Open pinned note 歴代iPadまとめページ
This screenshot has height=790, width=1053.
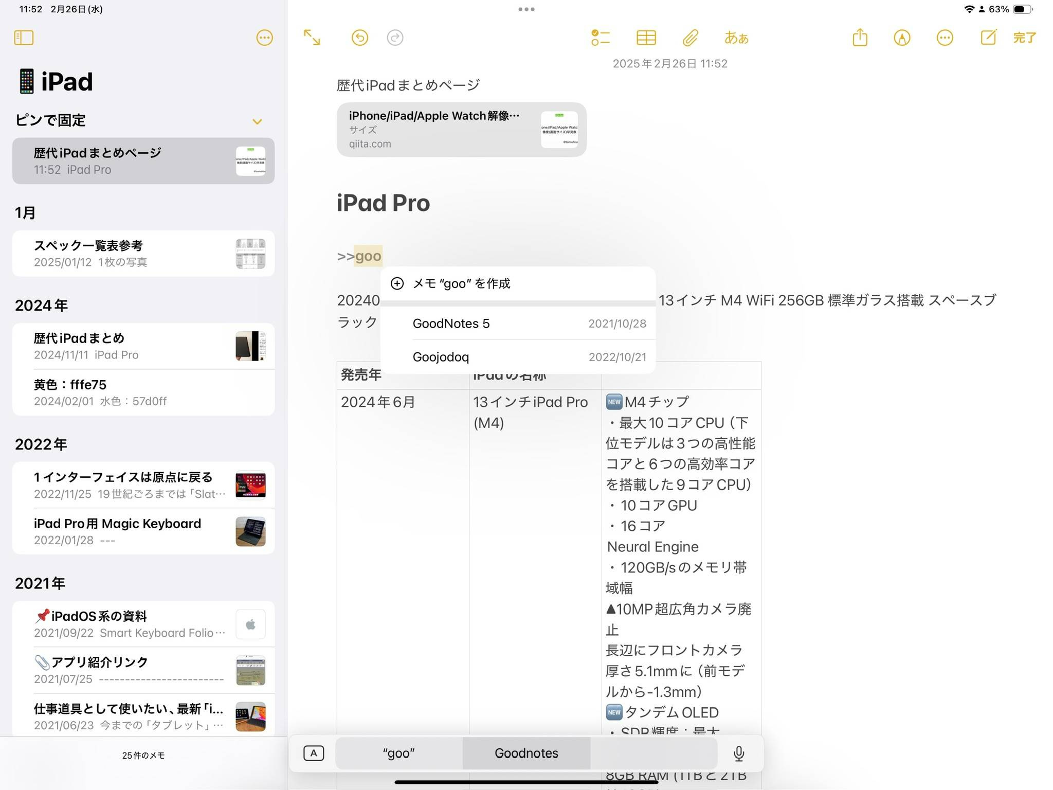(143, 160)
